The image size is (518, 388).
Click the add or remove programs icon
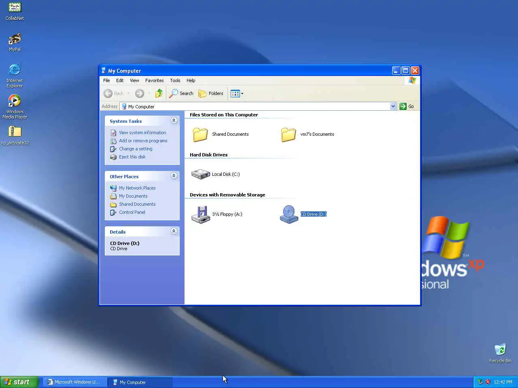[x=113, y=141]
